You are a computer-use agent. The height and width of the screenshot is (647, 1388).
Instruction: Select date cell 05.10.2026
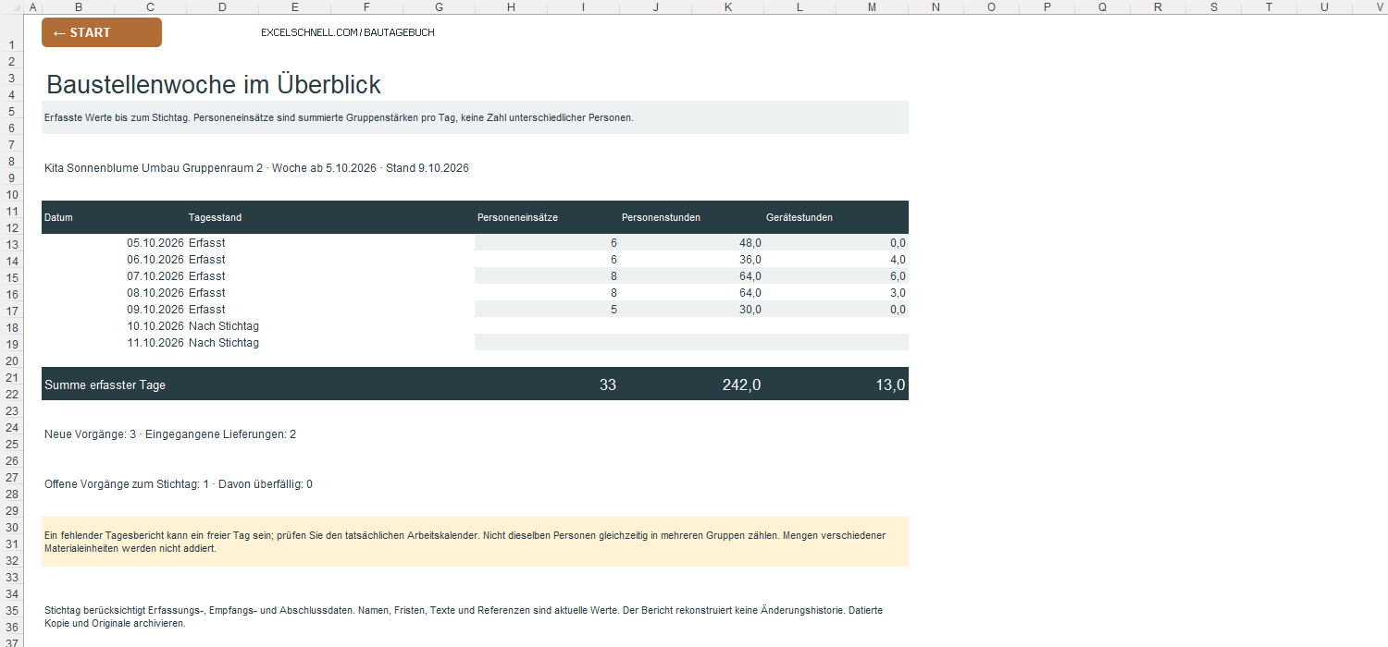pos(155,243)
